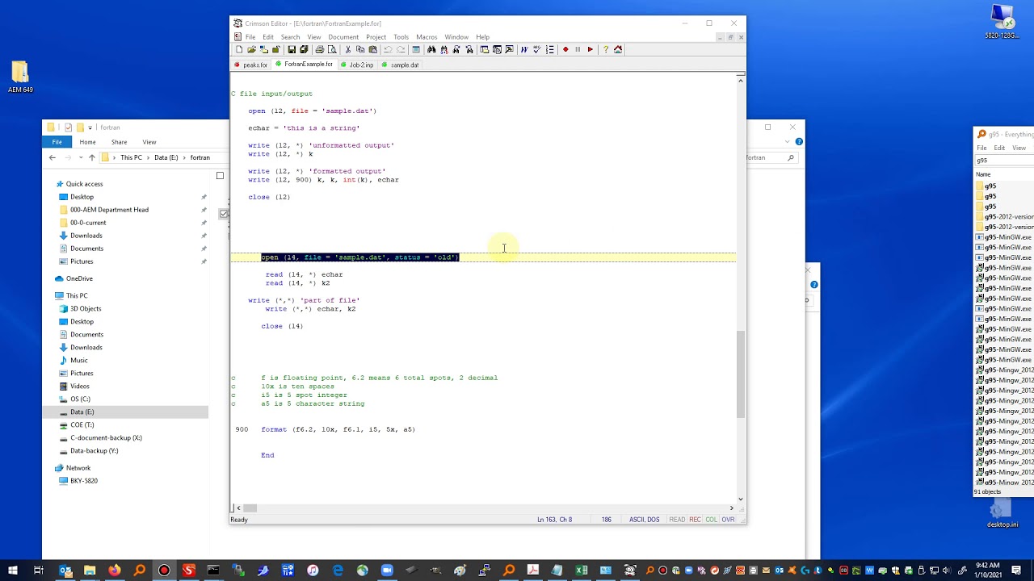Open the Search menu
Viewport: 1034px width, 581px height.
coord(290,37)
